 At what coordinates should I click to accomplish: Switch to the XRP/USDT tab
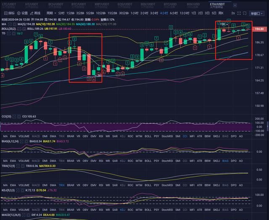tap(102, 5)
